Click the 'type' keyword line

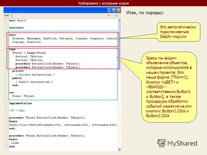coord(12,49)
